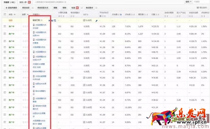Click the detail window icon in 智能匹配 row

[x=55, y=20]
